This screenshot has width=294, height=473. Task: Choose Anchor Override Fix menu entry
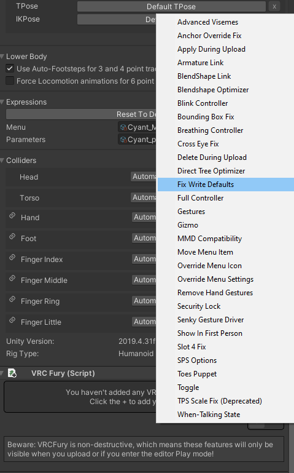click(x=226, y=36)
